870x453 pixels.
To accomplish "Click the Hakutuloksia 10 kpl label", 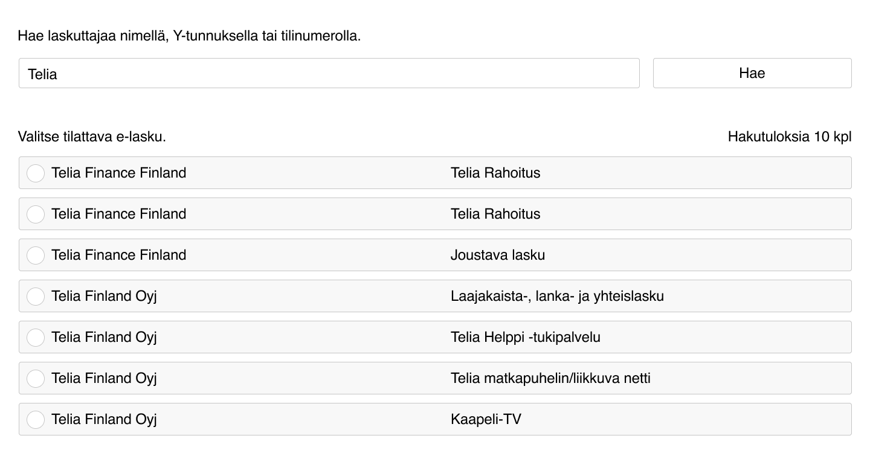I will pyautogui.click(x=789, y=137).
